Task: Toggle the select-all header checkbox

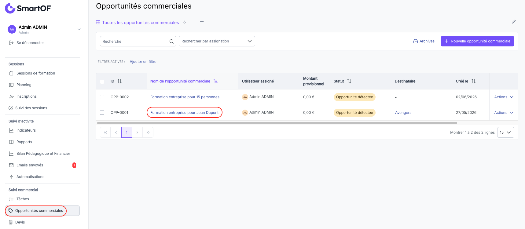Action: click(102, 82)
